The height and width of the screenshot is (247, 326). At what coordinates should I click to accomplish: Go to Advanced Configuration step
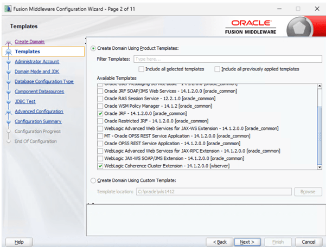click(39, 111)
